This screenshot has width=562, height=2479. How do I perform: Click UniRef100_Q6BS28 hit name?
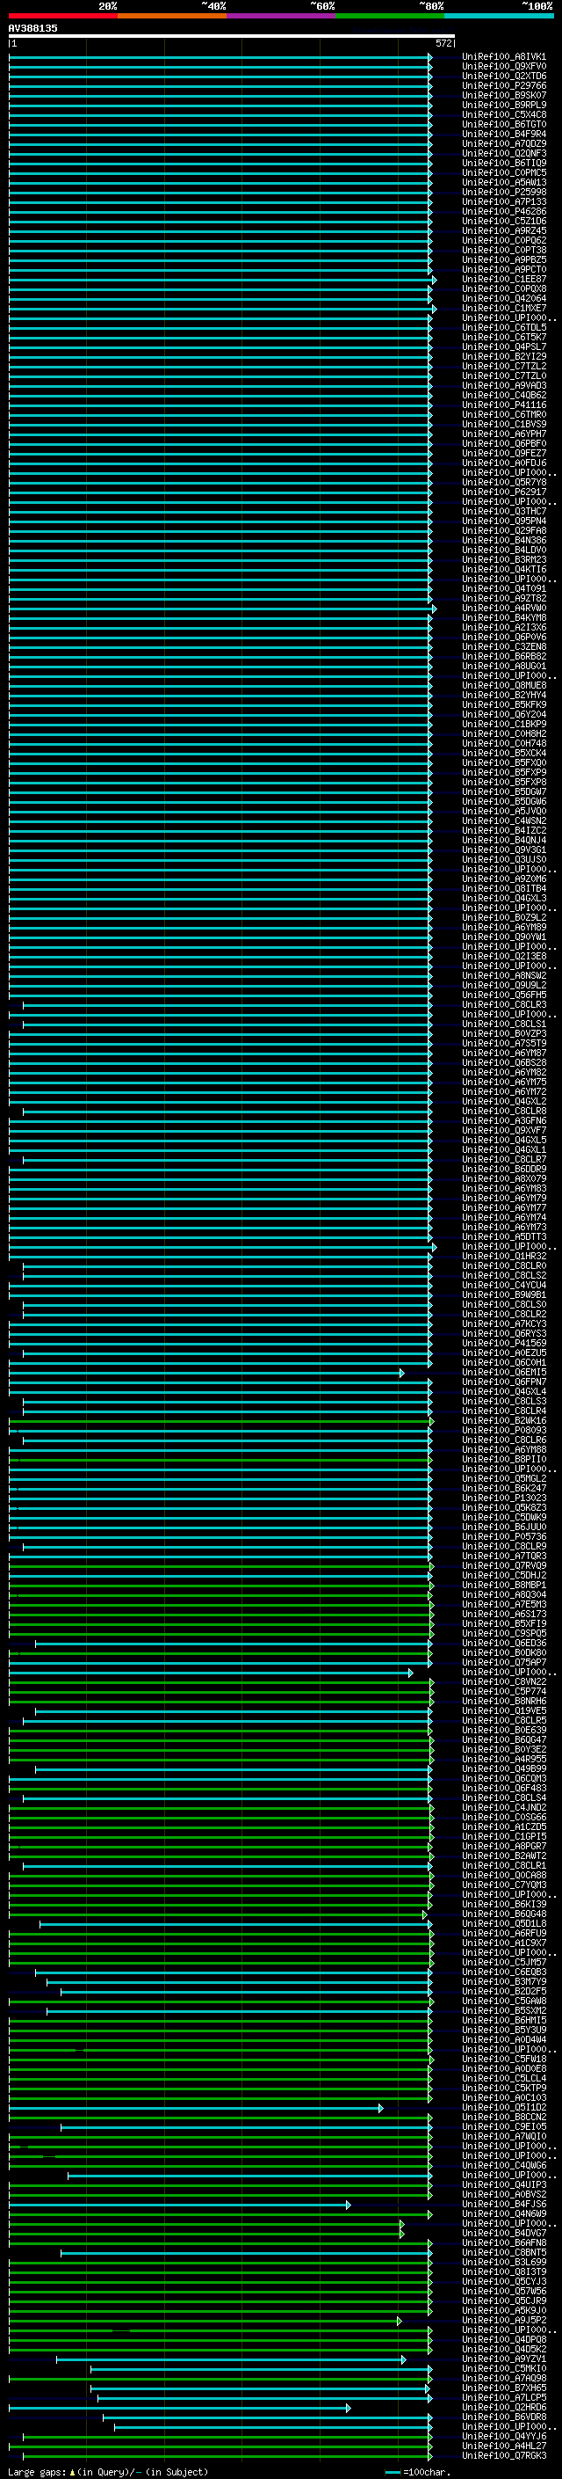(x=504, y=1062)
